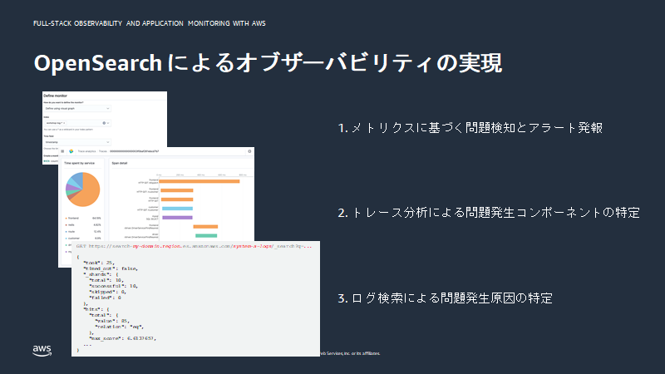Click the AWS logo on the slide
Image resolution: width=665 pixels, height=374 pixels.
[x=42, y=350]
